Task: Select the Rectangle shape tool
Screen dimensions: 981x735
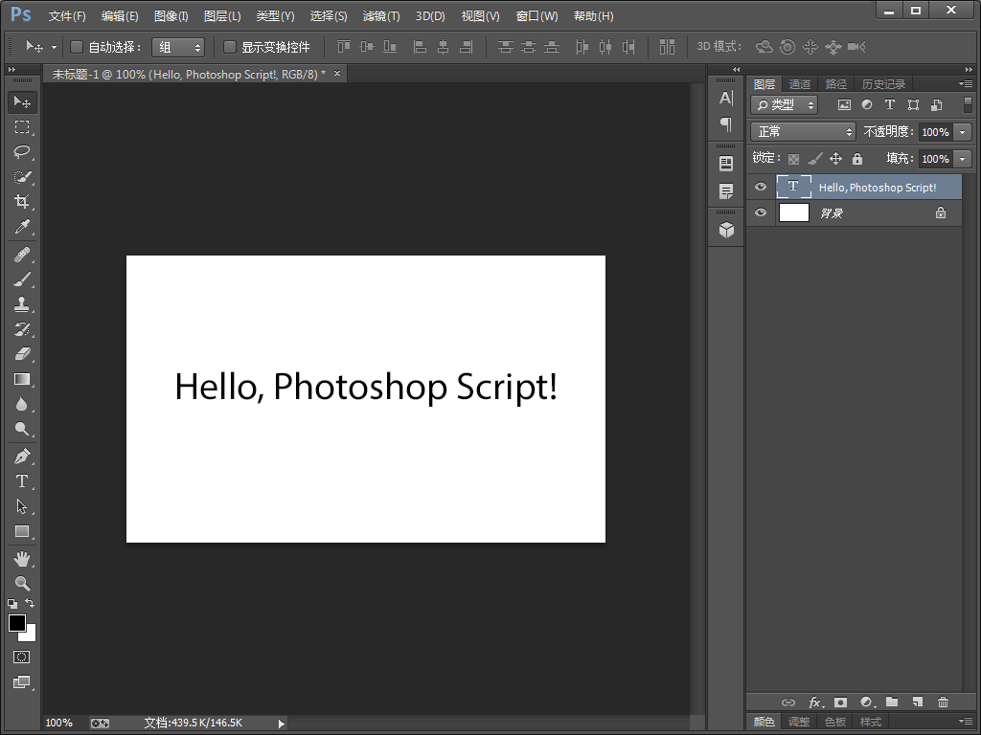Action: click(22, 531)
